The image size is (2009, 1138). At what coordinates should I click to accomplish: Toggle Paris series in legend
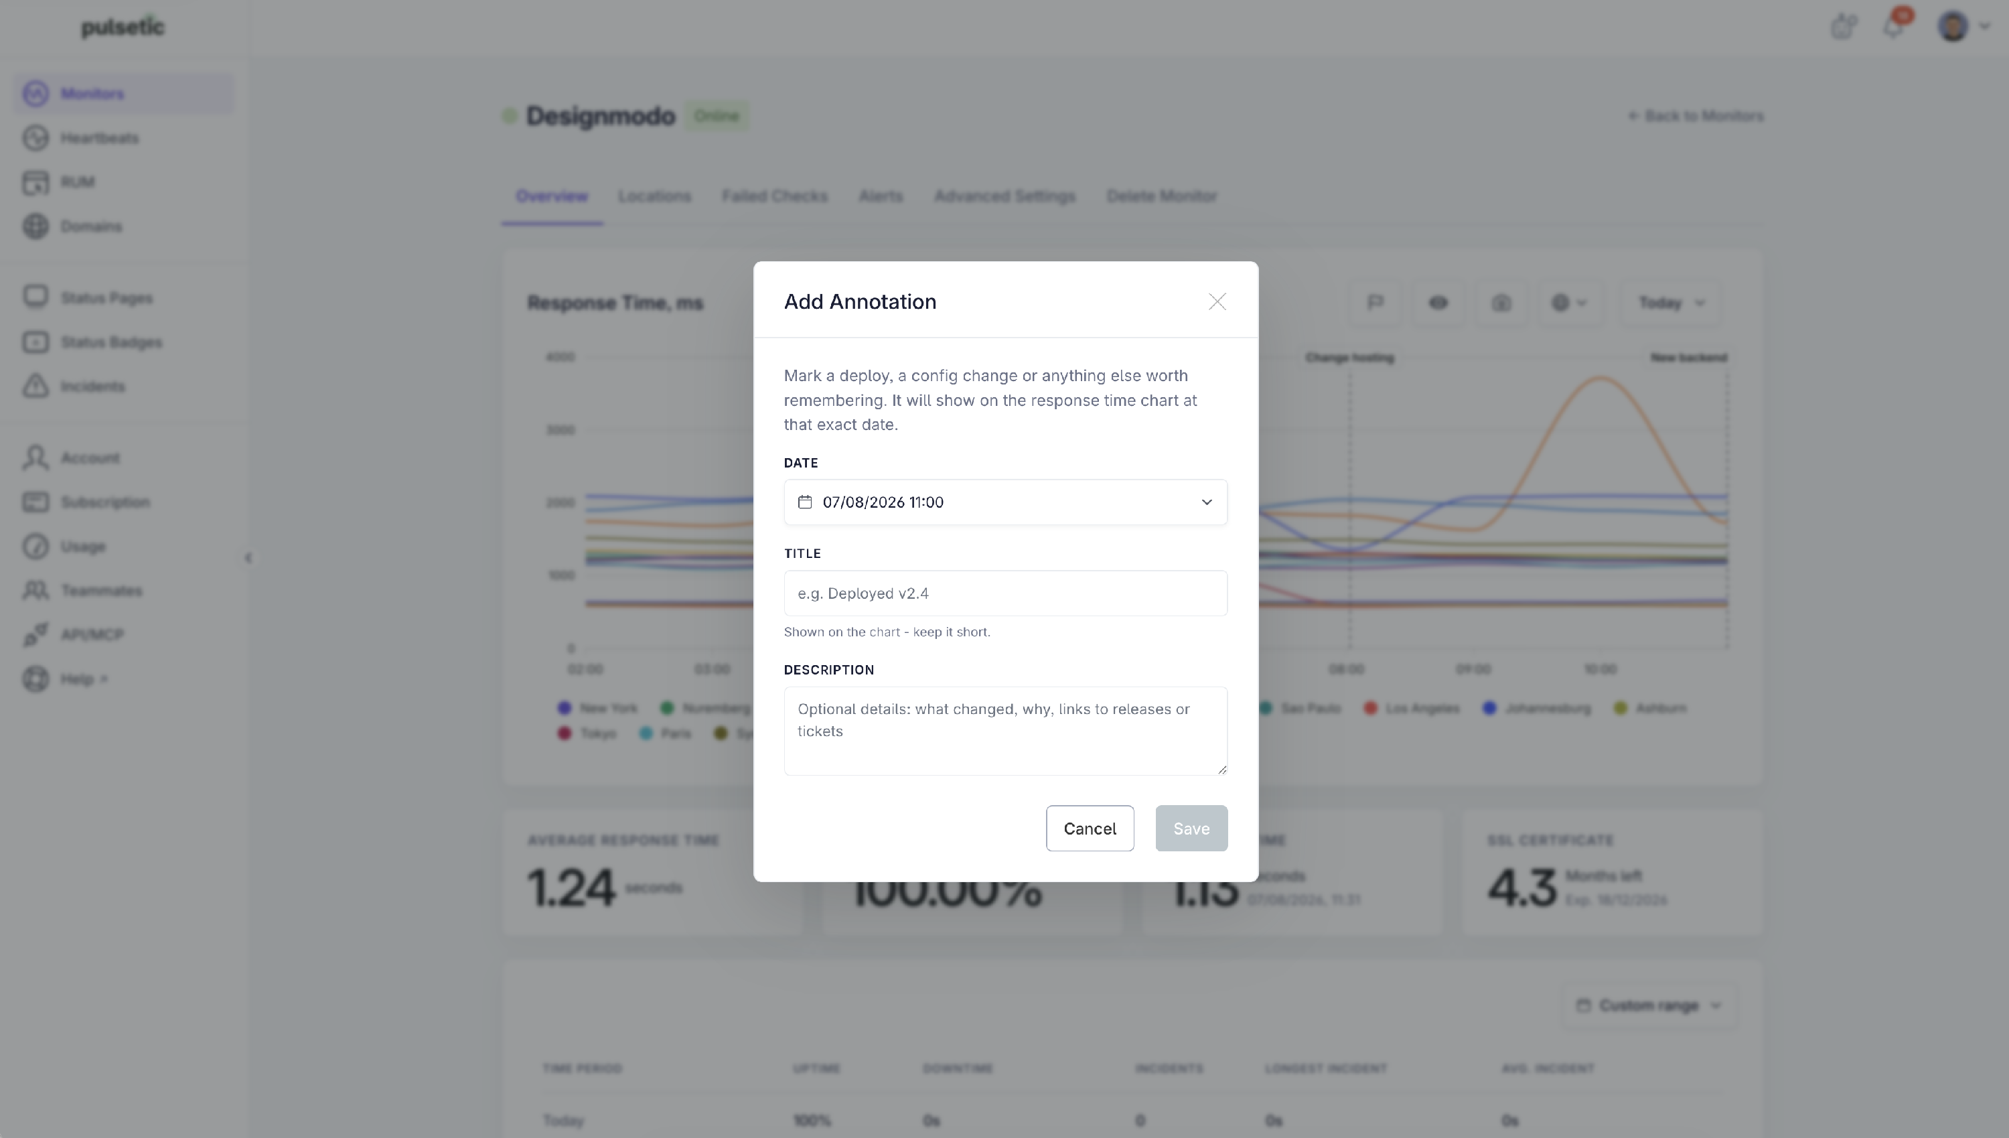pos(666,734)
